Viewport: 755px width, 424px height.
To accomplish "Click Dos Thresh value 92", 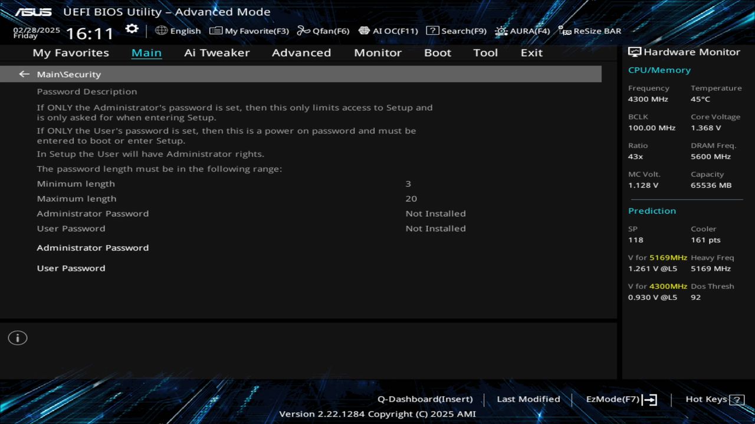I will pyautogui.click(x=695, y=297).
